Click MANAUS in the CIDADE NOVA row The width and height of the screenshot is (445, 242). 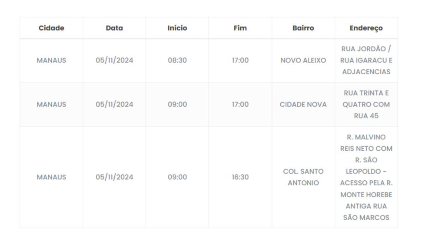point(51,105)
